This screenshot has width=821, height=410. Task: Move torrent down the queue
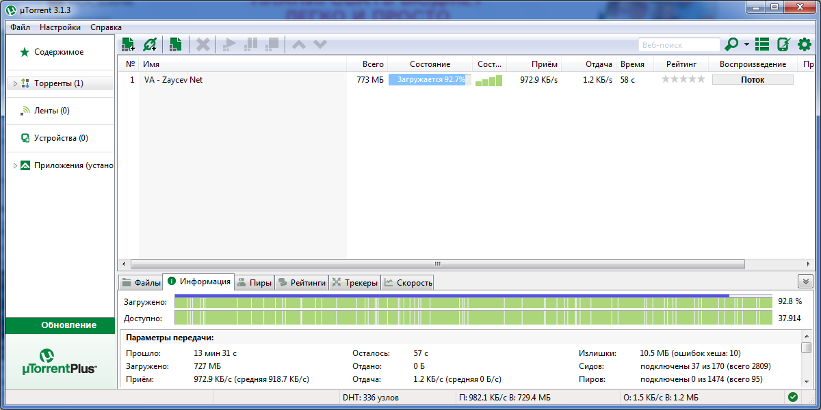(320, 44)
